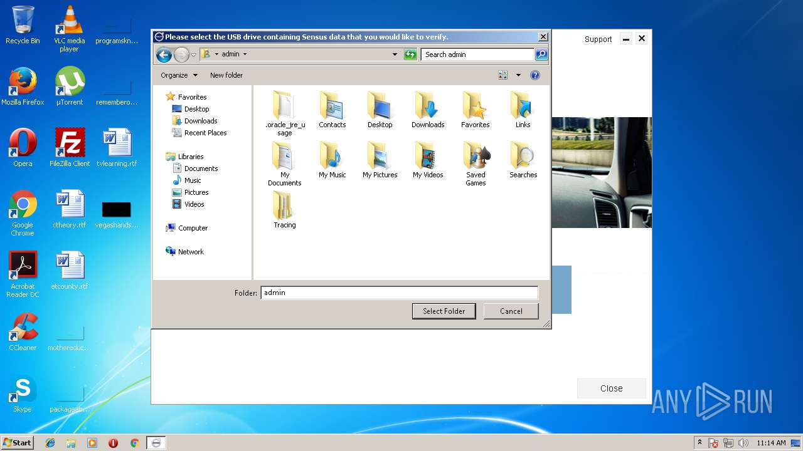The image size is (803, 451).
Task: Click the Cancel button
Action: pyautogui.click(x=511, y=311)
